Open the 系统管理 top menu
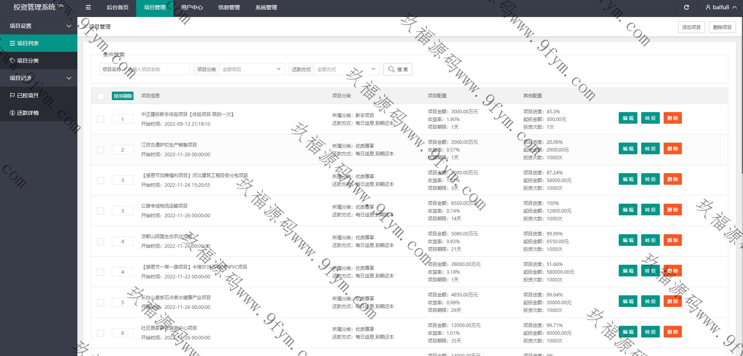743x356 pixels. pyautogui.click(x=266, y=7)
